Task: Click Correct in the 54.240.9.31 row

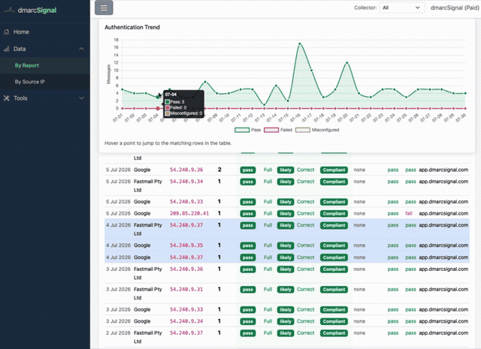Action: click(x=306, y=289)
